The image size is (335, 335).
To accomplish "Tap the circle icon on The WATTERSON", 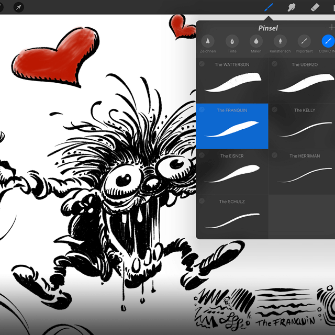I will pos(202,64).
